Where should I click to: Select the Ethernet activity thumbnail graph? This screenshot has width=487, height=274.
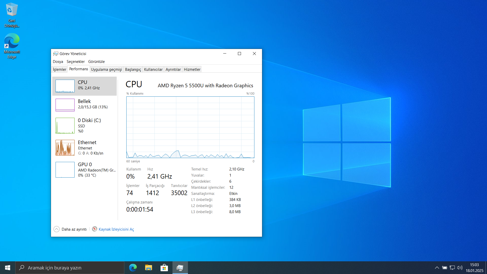(x=65, y=148)
